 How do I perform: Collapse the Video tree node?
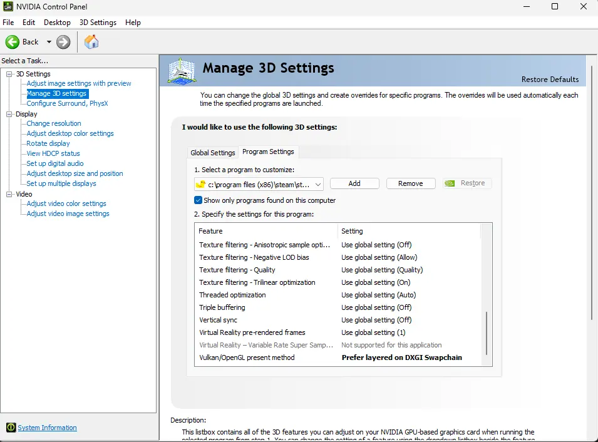pos(9,194)
